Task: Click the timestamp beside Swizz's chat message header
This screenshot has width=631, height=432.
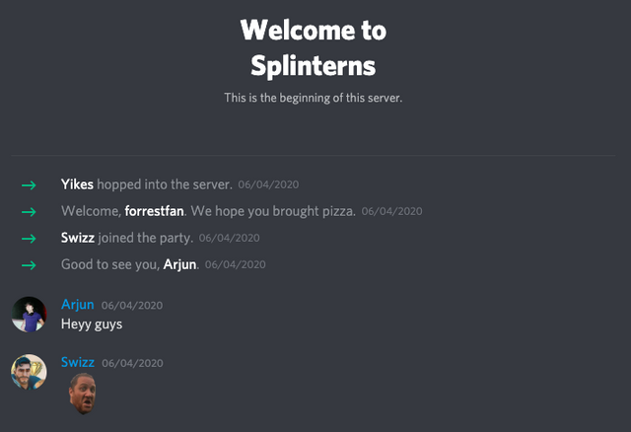Action: 132,364
